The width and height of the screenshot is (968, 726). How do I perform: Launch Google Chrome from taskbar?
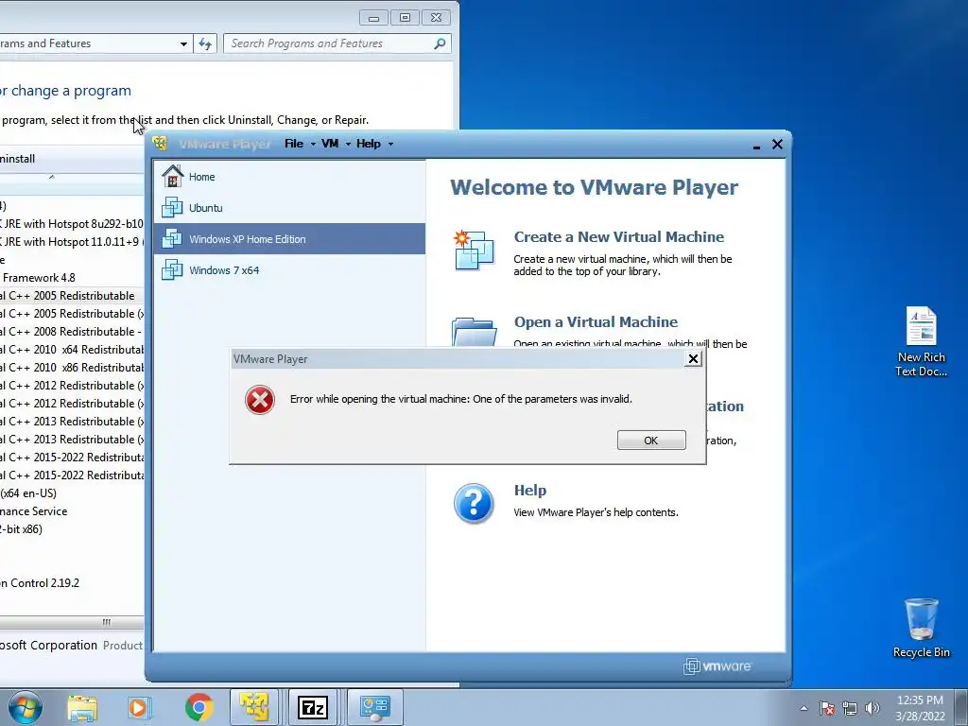199,707
